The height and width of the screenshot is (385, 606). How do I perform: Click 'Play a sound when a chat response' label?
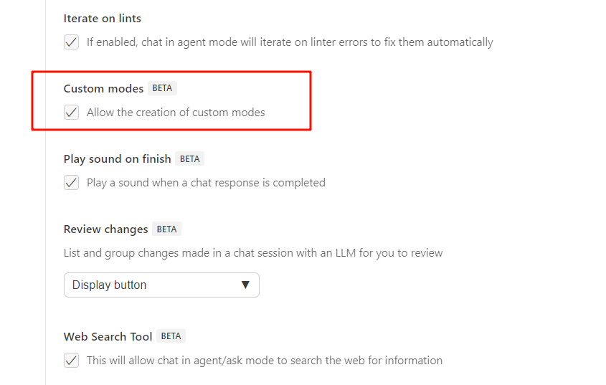tap(206, 183)
